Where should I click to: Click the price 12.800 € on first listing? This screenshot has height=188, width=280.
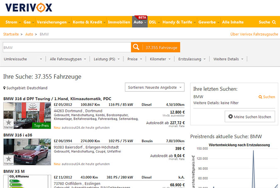tap(177, 112)
